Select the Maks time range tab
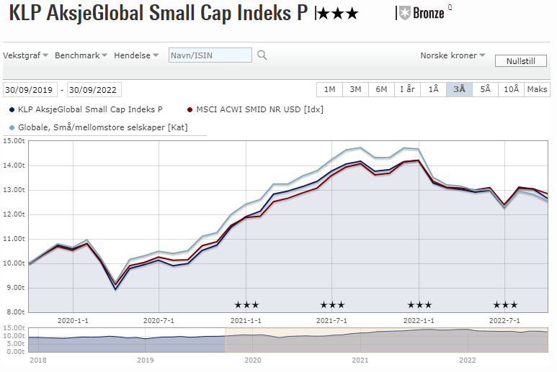The image size is (557, 372). tap(537, 89)
